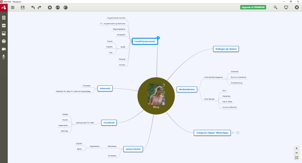
Task: Select Kunst & Håndverk subtopic
Action: [x=229, y=107]
